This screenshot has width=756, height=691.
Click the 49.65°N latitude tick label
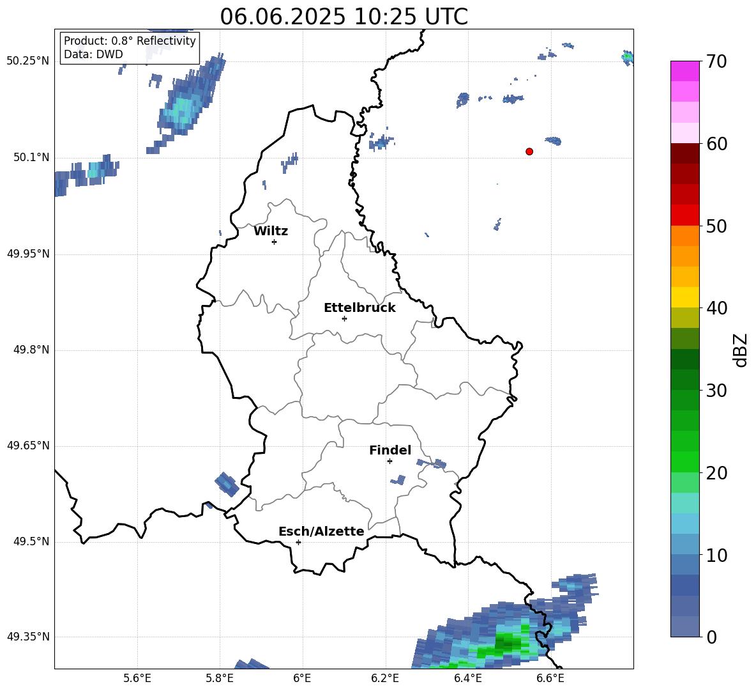click(28, 446)
